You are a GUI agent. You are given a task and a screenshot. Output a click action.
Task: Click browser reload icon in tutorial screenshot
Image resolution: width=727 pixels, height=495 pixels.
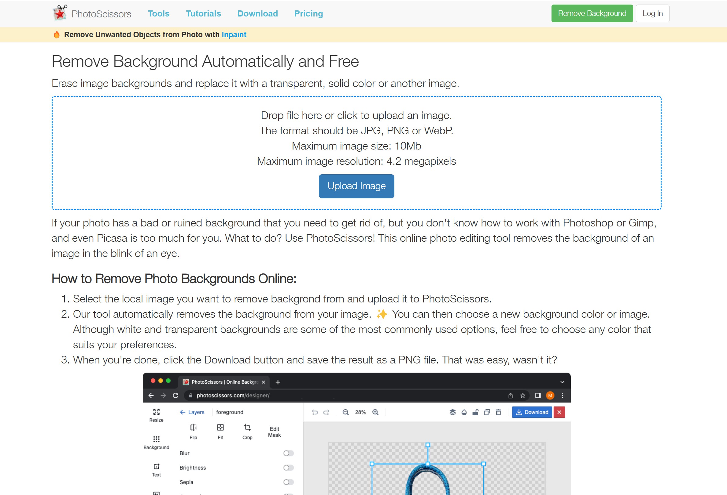(x=175, y=396)
